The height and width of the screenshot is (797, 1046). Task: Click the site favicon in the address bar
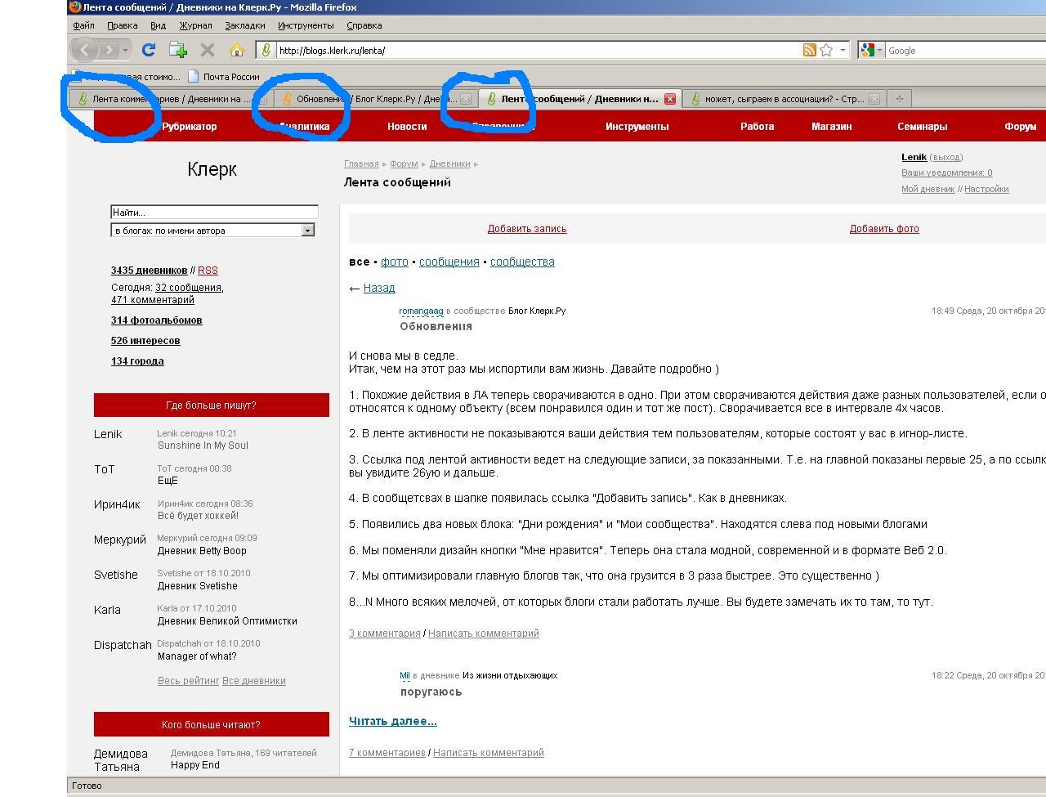pos(266,50)
